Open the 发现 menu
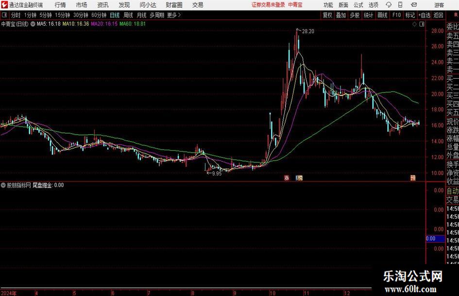459x296 pixels. [x=124, y=5]
